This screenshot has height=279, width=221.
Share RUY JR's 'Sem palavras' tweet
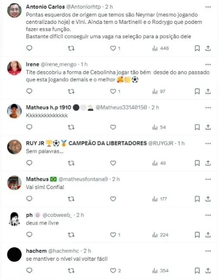tap(208, 163)
